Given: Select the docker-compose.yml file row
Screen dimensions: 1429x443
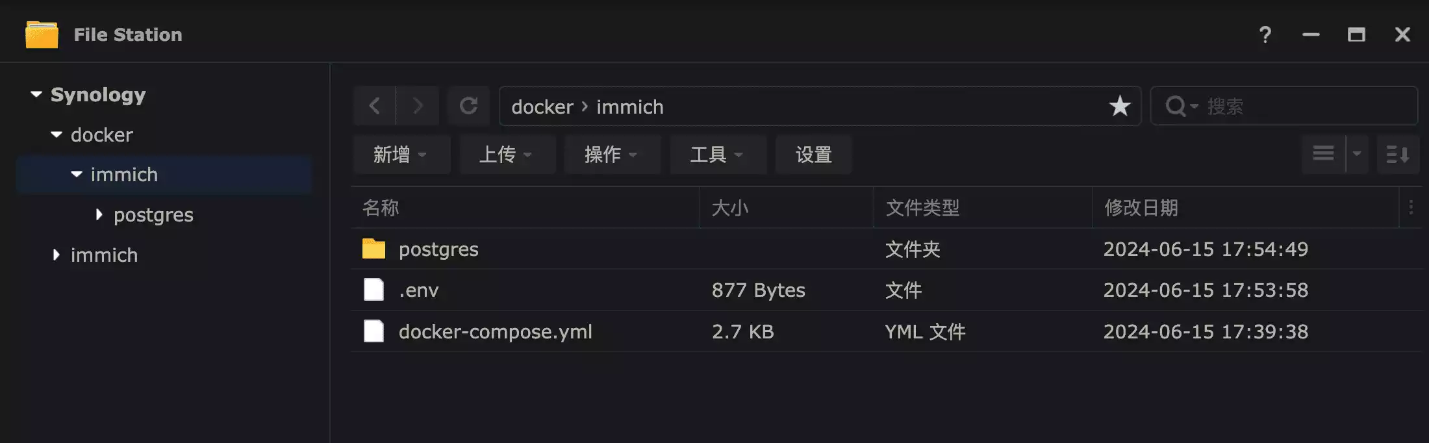Looking at the screenshot, I should [x=495, y=331].
